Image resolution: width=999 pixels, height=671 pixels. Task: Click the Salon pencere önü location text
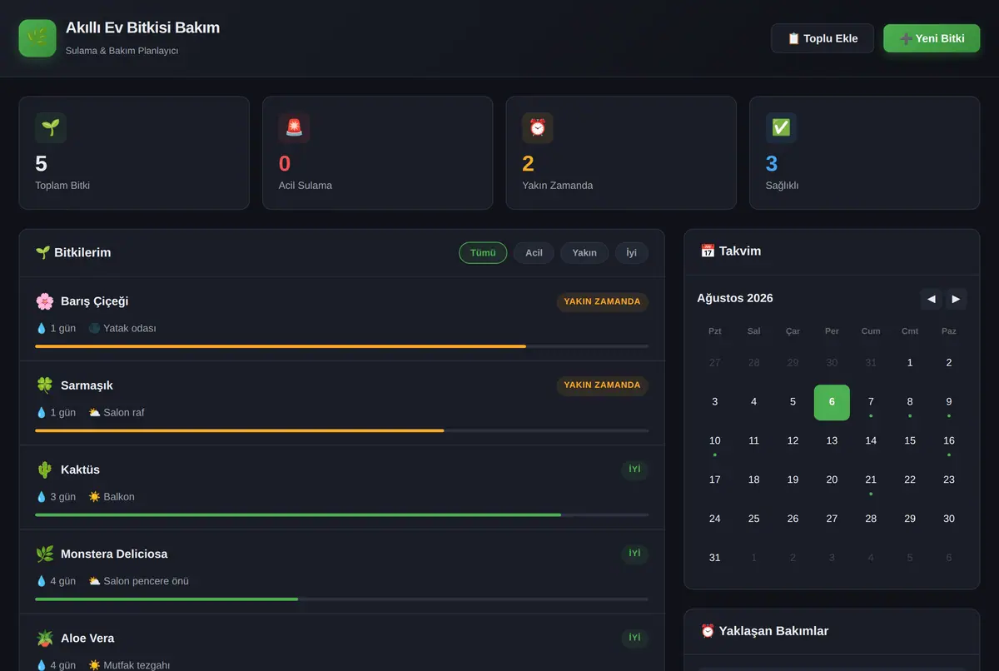tap(147, 581)
